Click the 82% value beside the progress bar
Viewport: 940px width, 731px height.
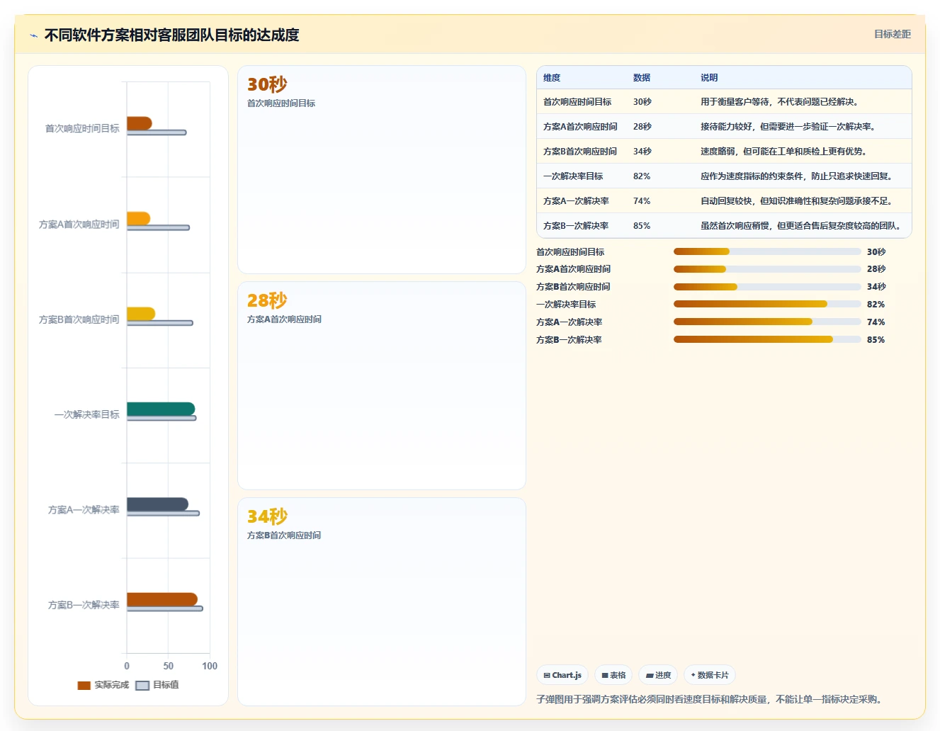[876, 305]
